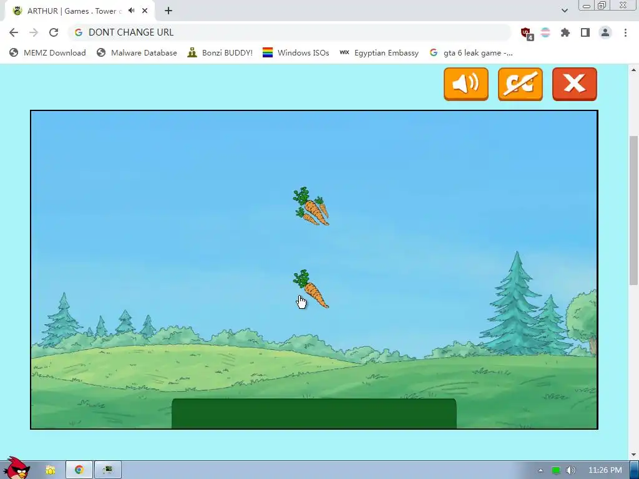Click the 11:26 PM clock

(x=605, y=470)
